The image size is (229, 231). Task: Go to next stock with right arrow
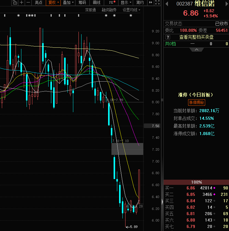(x=227, y=4)
